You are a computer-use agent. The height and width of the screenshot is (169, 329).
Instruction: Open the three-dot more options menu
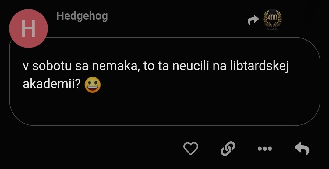pos(265,149)
